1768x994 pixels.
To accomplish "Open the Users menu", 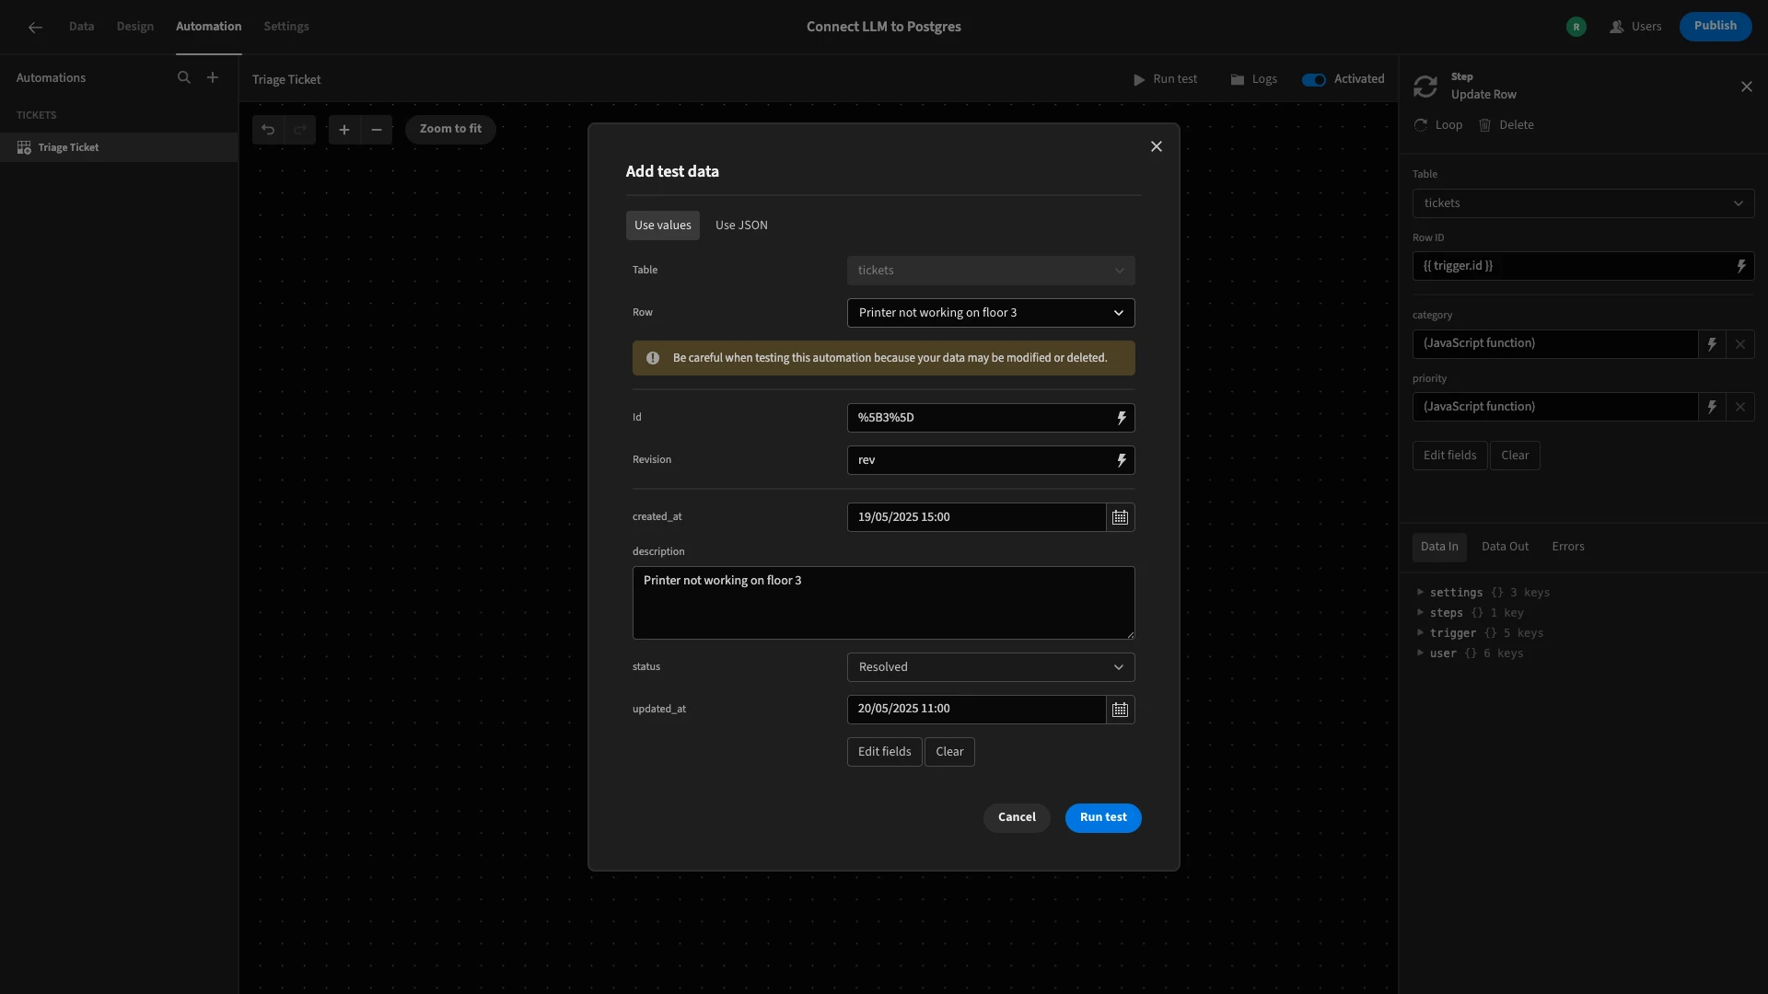I will (x=1635, y=27).
